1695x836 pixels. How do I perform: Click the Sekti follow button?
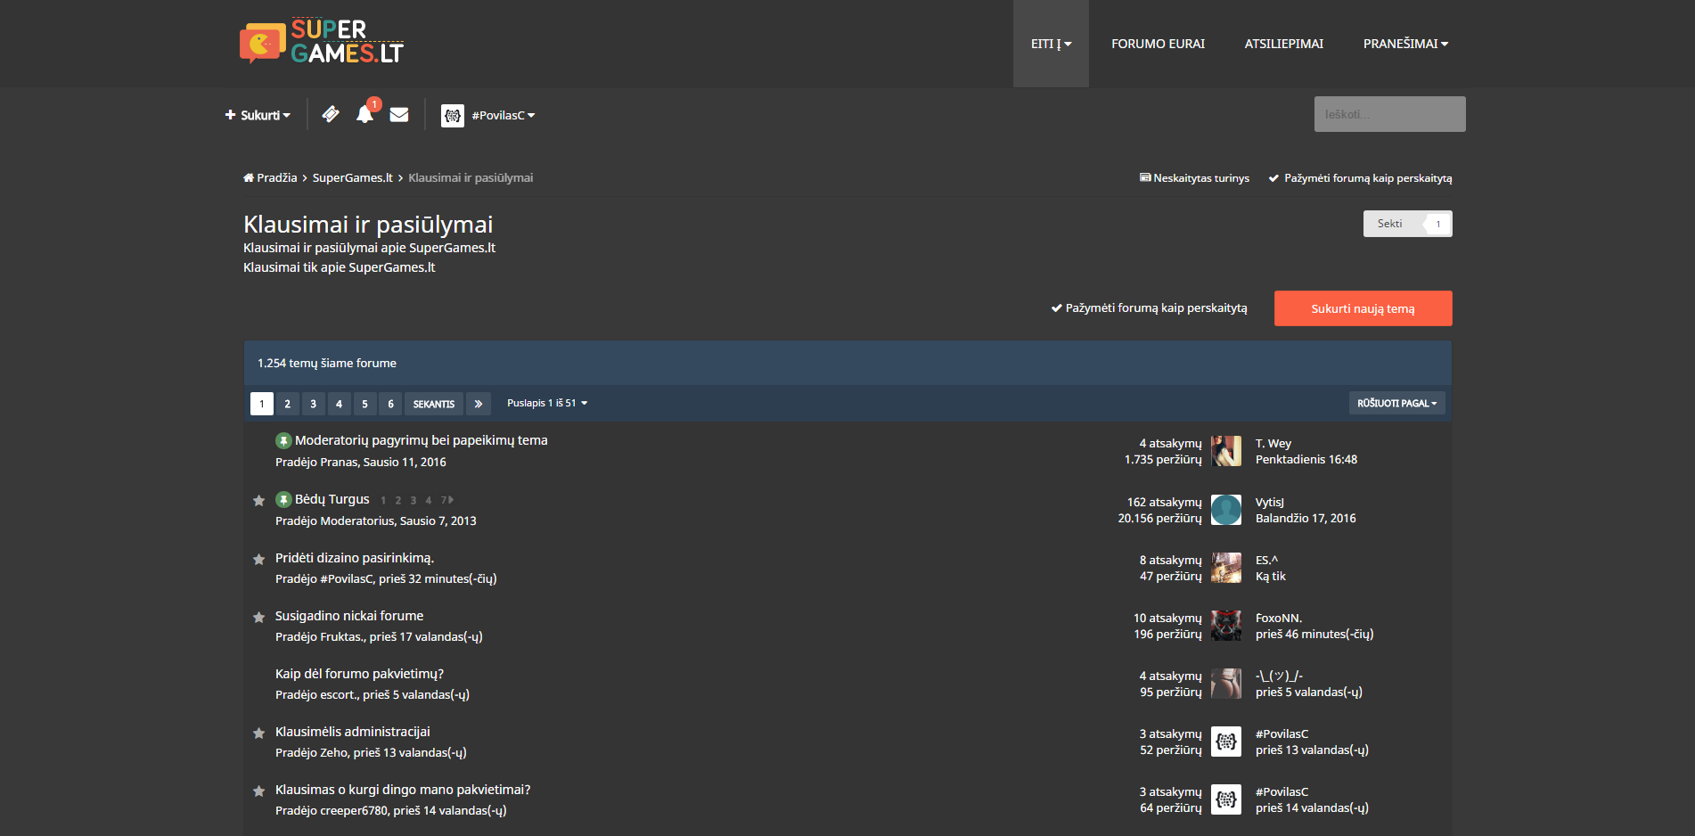pos(1390,224)
